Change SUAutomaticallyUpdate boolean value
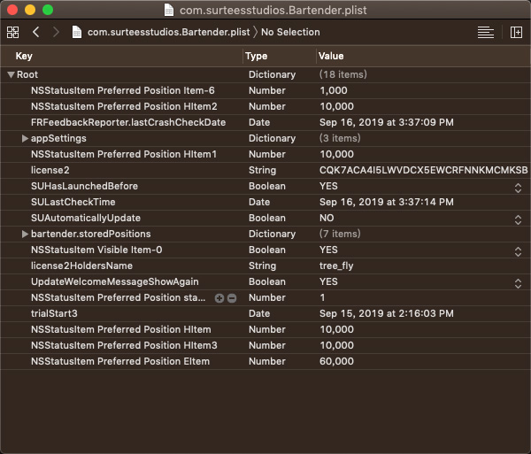This screenshot has height=454, width=531. click(518, 219)
